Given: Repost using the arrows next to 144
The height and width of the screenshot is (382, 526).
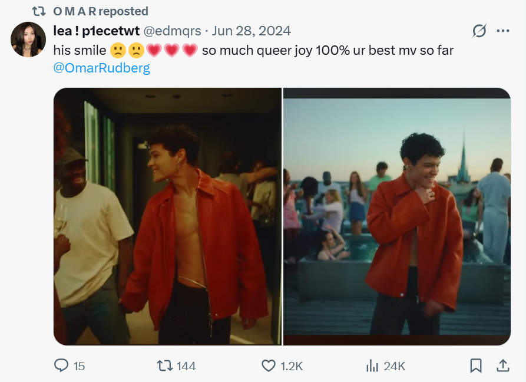Looking at the screenshot, I should coord(165,366).
